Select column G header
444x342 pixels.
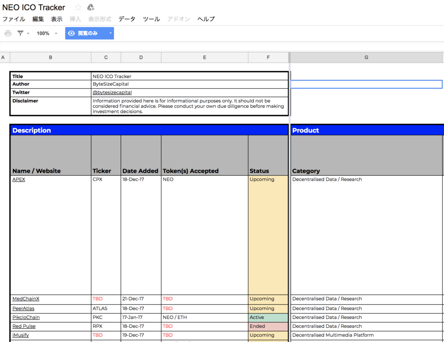[366, 57]
